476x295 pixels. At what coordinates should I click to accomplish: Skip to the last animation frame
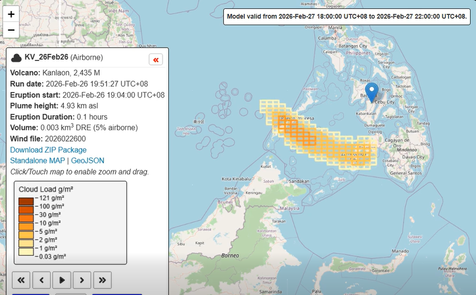click(102, 280)
